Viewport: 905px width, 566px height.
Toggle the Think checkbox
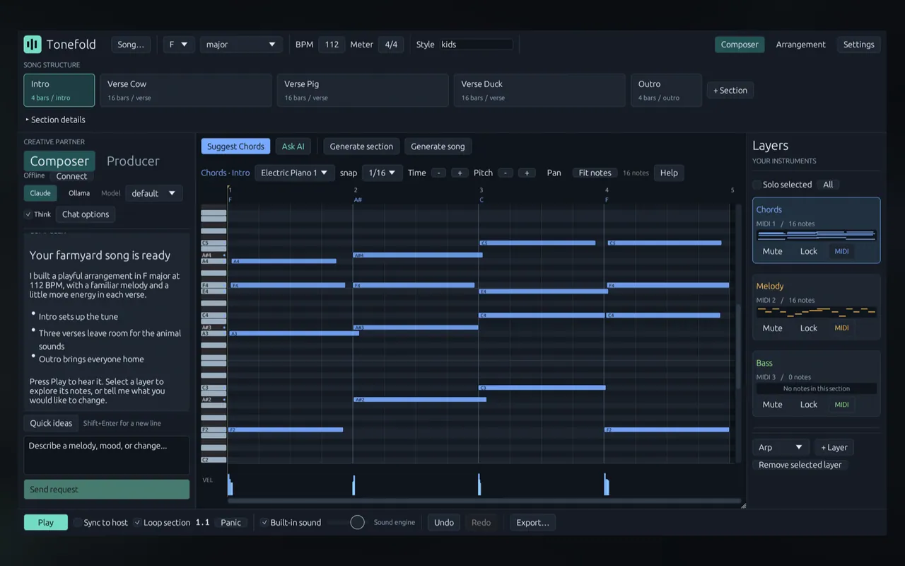tap(28, 214)
